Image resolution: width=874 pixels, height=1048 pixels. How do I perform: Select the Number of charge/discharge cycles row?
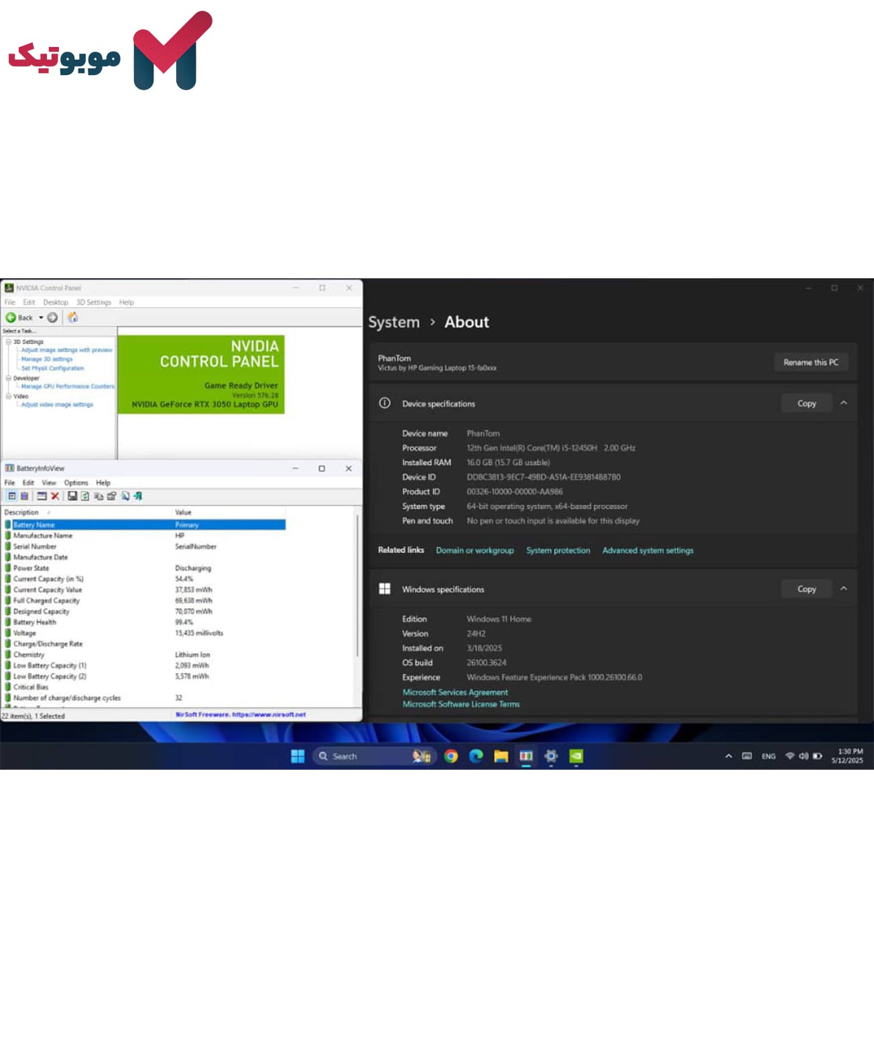tap(145, 698)
